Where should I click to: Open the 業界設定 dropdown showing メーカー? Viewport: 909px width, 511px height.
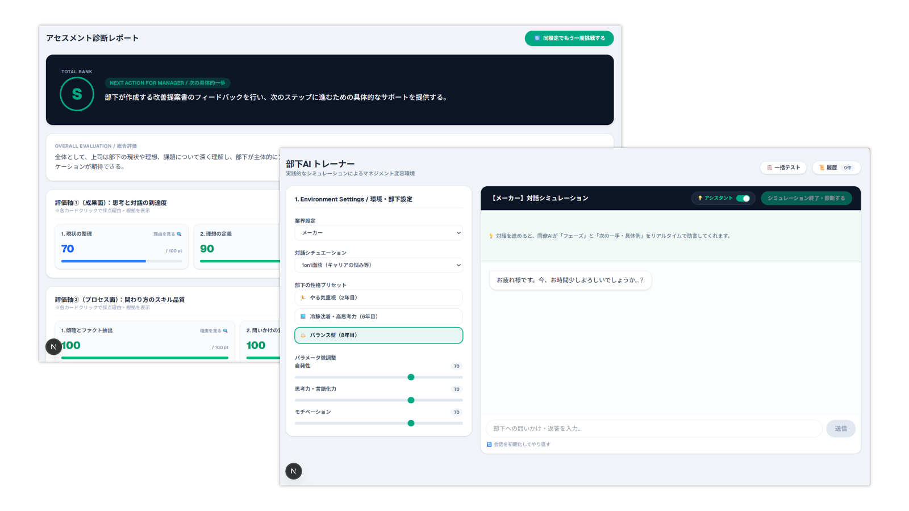point(378,233)
